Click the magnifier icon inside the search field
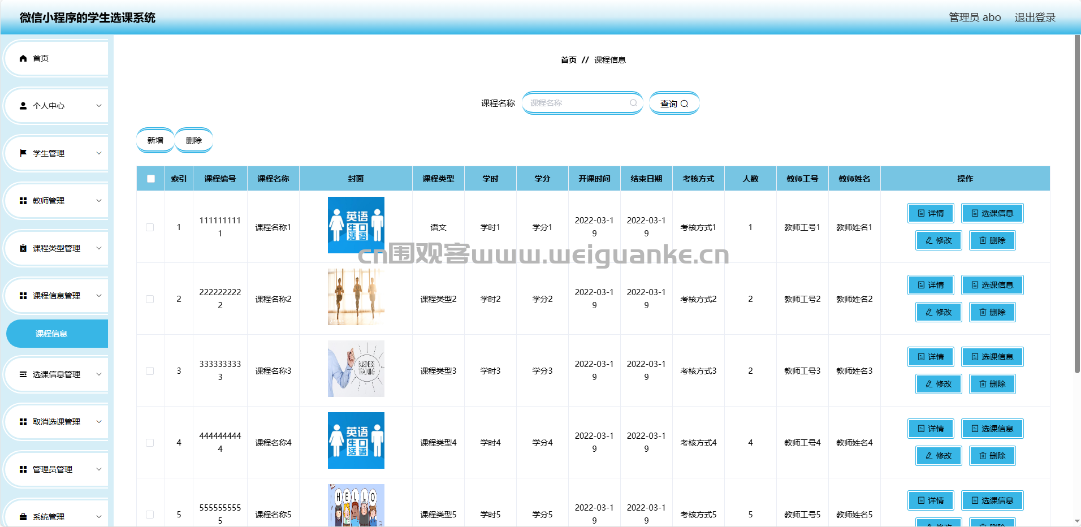1081x527 pixels. [x=633, y=103]
